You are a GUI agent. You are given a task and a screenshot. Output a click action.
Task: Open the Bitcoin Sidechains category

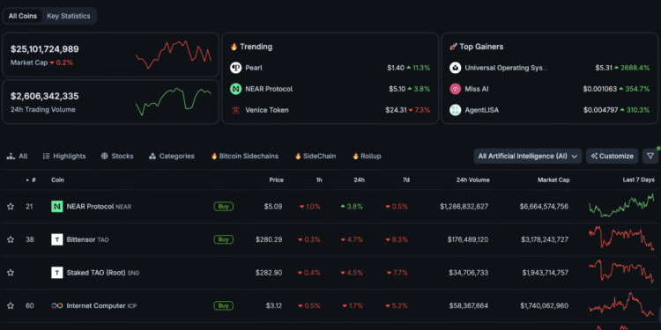coord(244,156)
